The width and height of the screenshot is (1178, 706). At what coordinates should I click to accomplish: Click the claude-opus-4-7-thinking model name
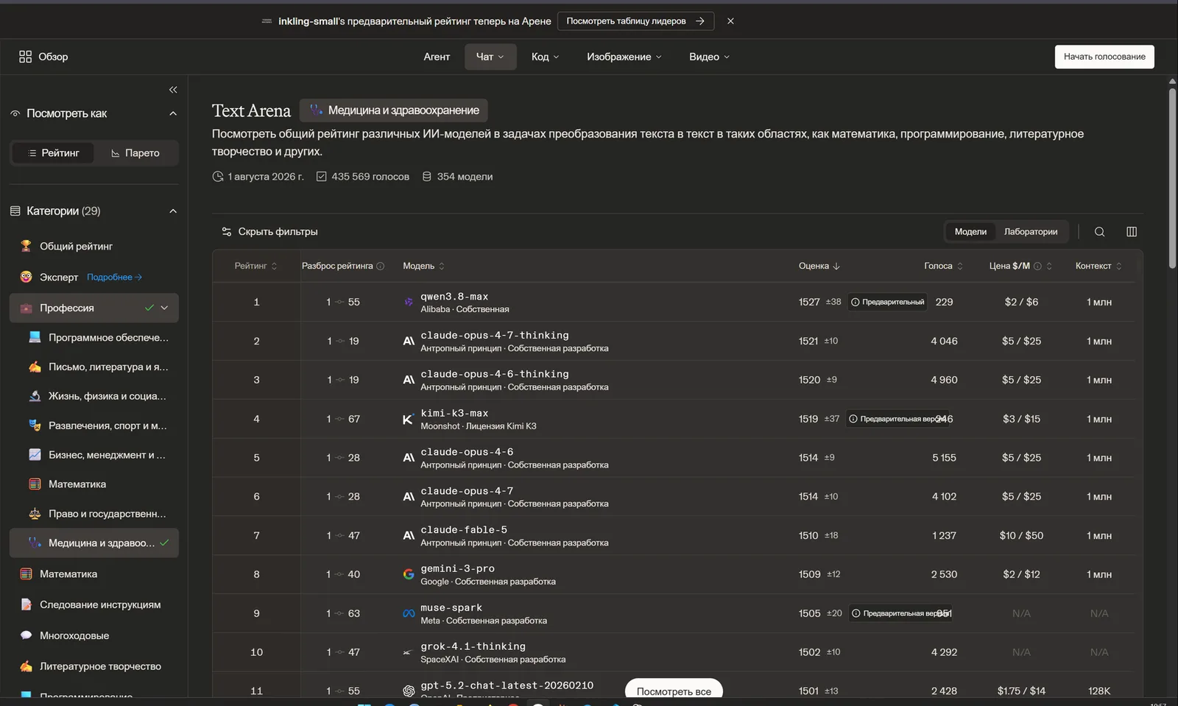click(x=495, y=335)
